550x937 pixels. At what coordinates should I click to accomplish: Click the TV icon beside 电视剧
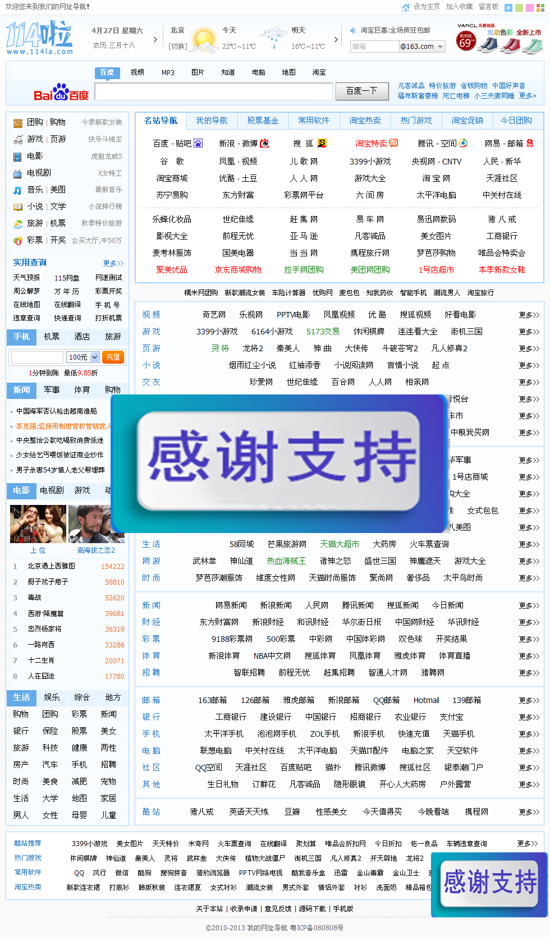(x=18, y=173)
